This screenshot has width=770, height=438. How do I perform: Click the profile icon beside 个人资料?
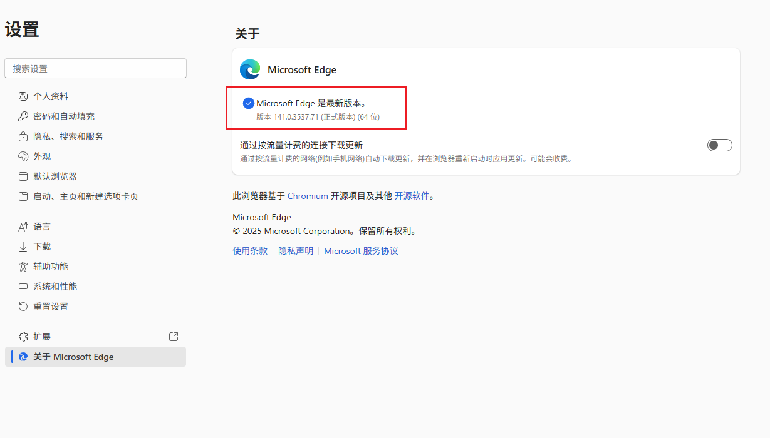point(23,96)
